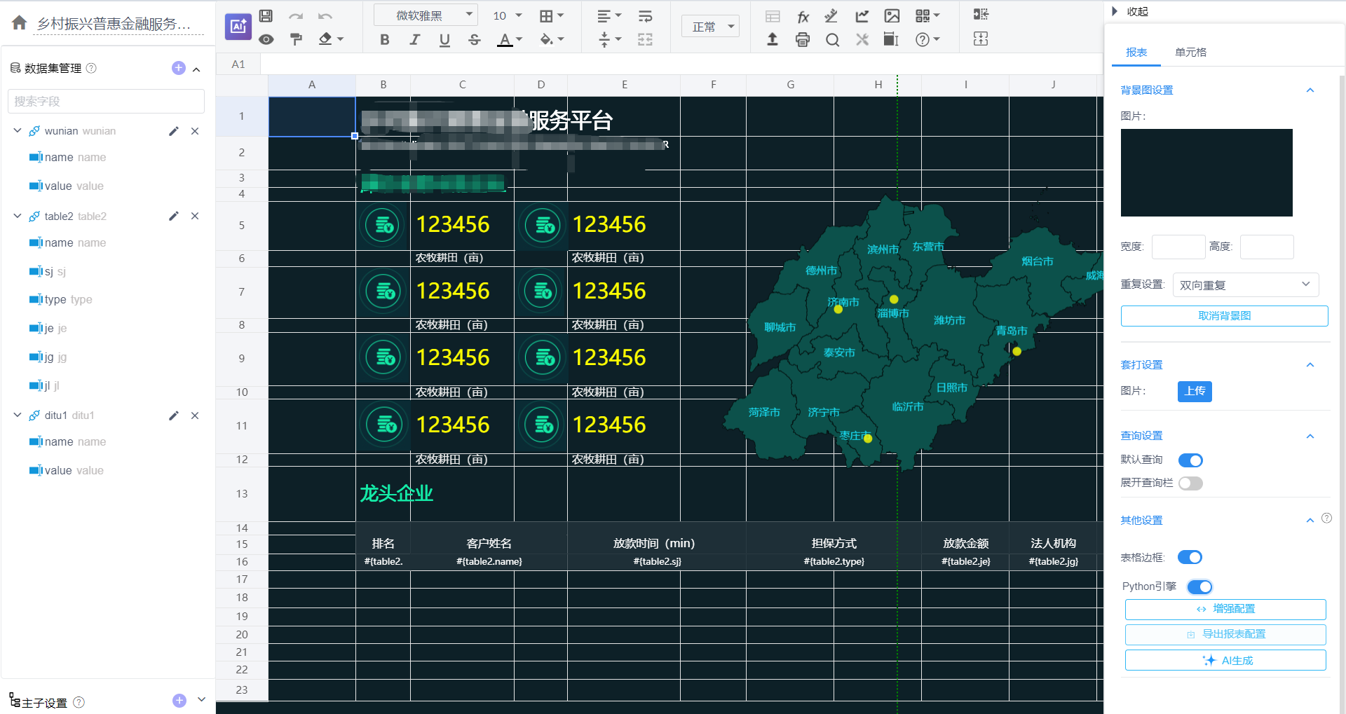
Task: Click the insert image icon
Action: [x=892, y=15]
